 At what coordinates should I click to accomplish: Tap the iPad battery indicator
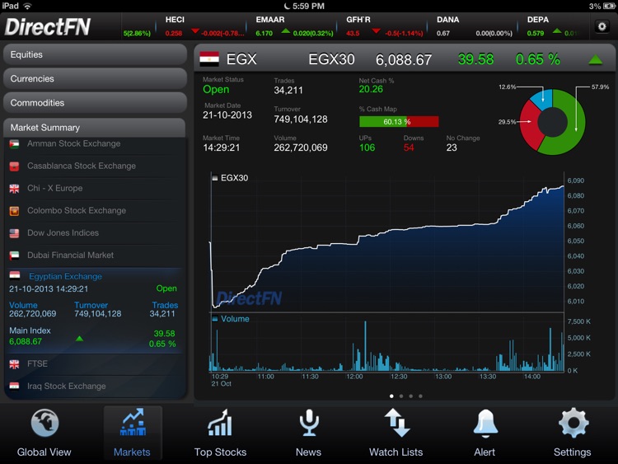pyautogui.click(x=609, y=6)
